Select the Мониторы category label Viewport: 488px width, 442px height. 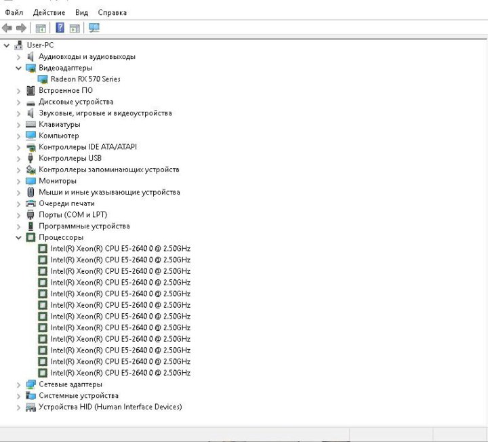point(57,181)
